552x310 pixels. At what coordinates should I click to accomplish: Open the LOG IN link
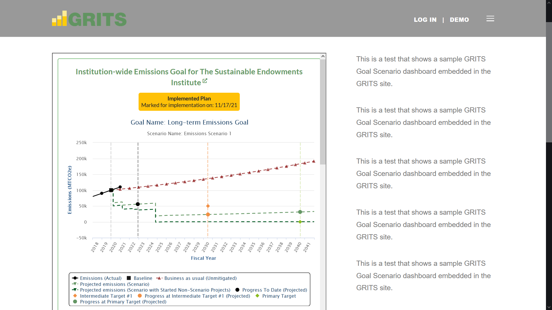click(425, 20)
